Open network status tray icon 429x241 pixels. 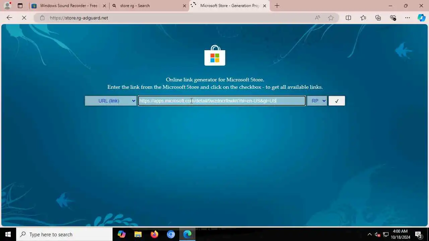tap(386, 234)
